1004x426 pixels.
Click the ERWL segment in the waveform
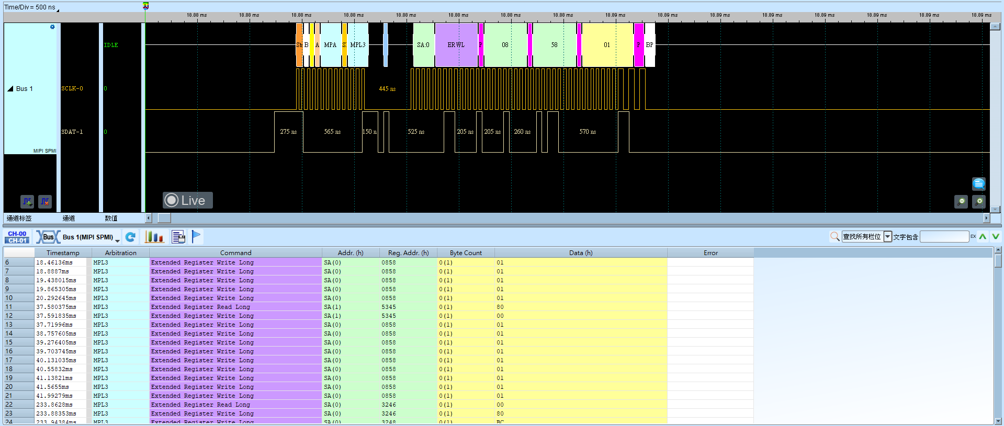(x=456, y=45)
